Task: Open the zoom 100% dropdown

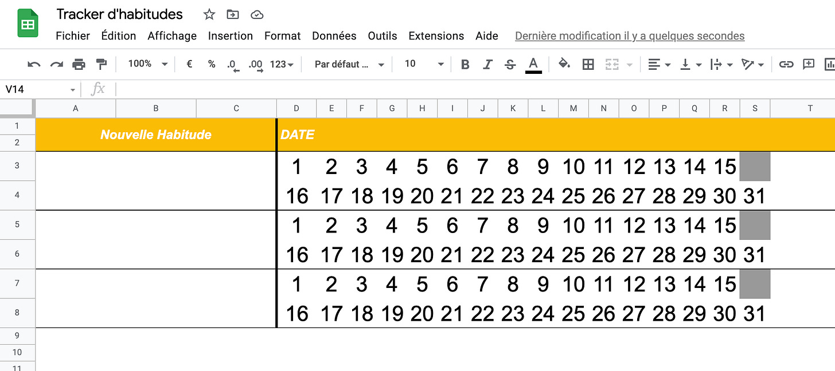Action: pos(147,64)
